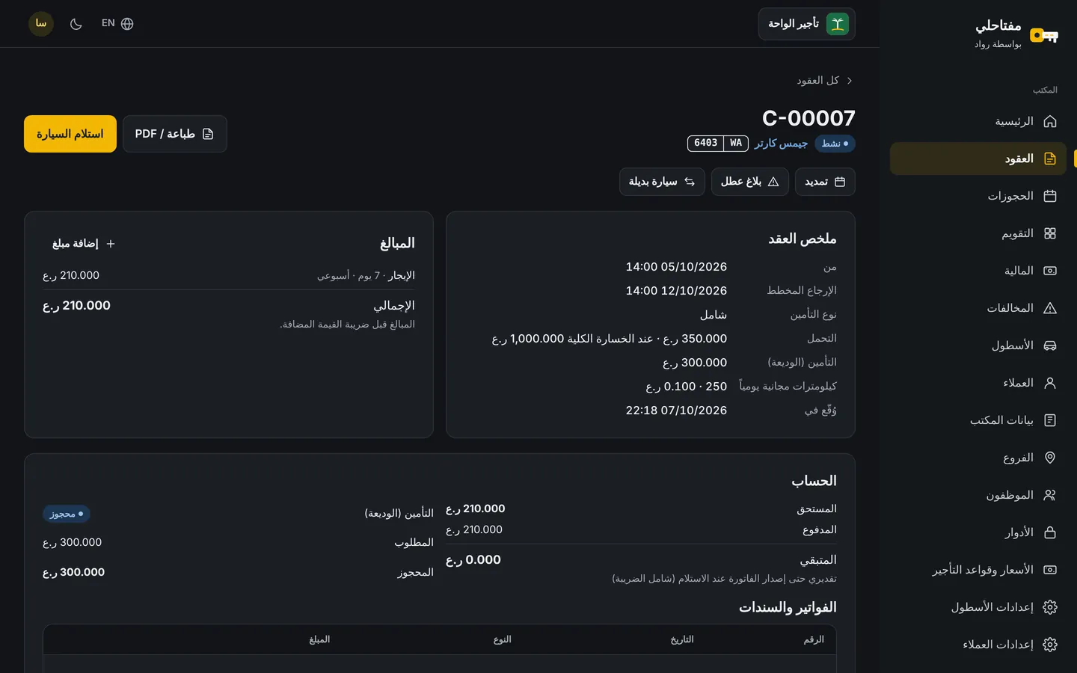1077x673 pixels.
Task: Open المخالفات violations page
Action: tap(978, 308)
